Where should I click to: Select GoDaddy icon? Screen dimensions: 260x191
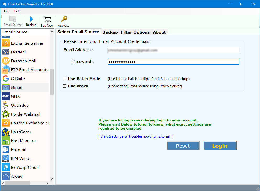pos(6,105)
